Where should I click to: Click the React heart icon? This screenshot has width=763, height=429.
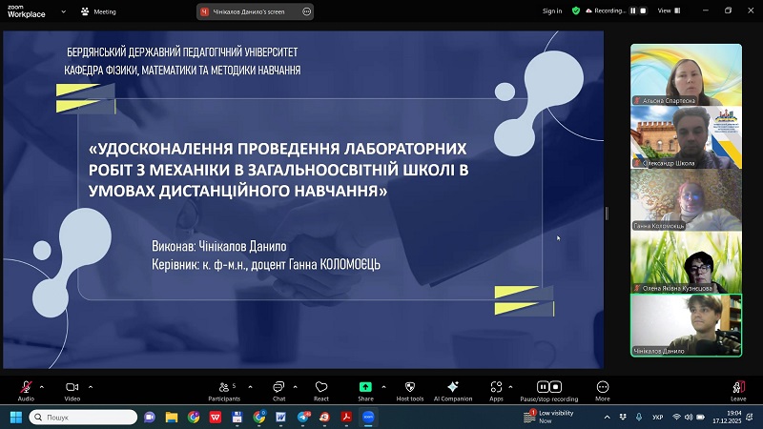[321, 389]
